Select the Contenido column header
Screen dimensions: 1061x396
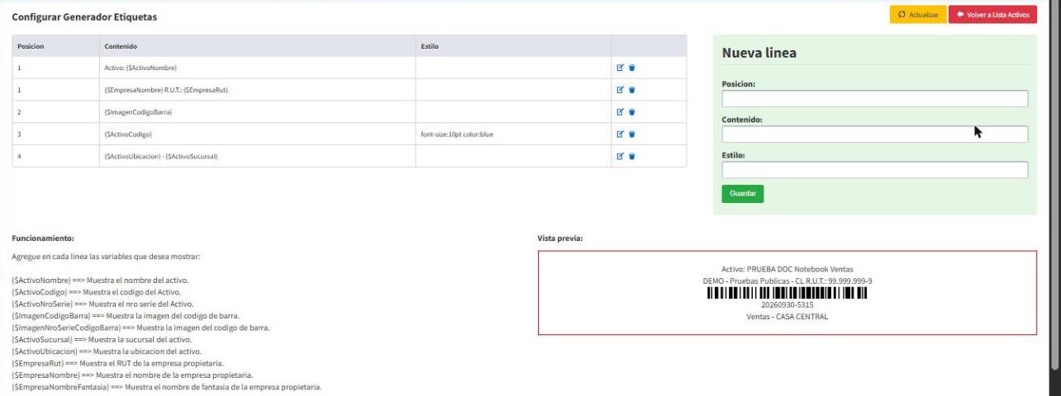coord(256,45)
